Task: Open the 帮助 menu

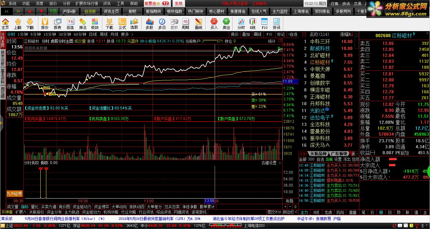Action: [x=134, y=3]
